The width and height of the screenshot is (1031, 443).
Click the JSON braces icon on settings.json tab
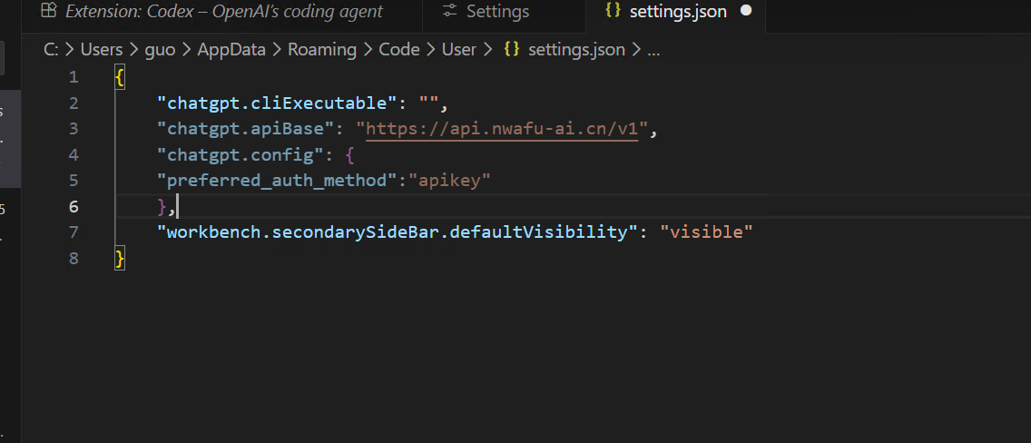pyautogui.click(x=613, y=12)
